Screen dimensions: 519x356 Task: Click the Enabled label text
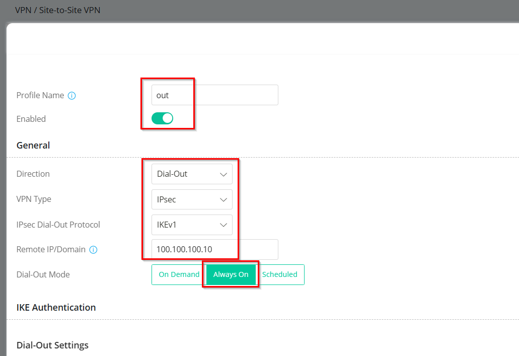click(x=31, y=119)
